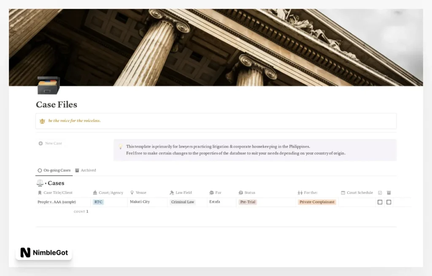Click the NimbleGot logo badge
Screen dimensions: 432x276
click(44, 253)
